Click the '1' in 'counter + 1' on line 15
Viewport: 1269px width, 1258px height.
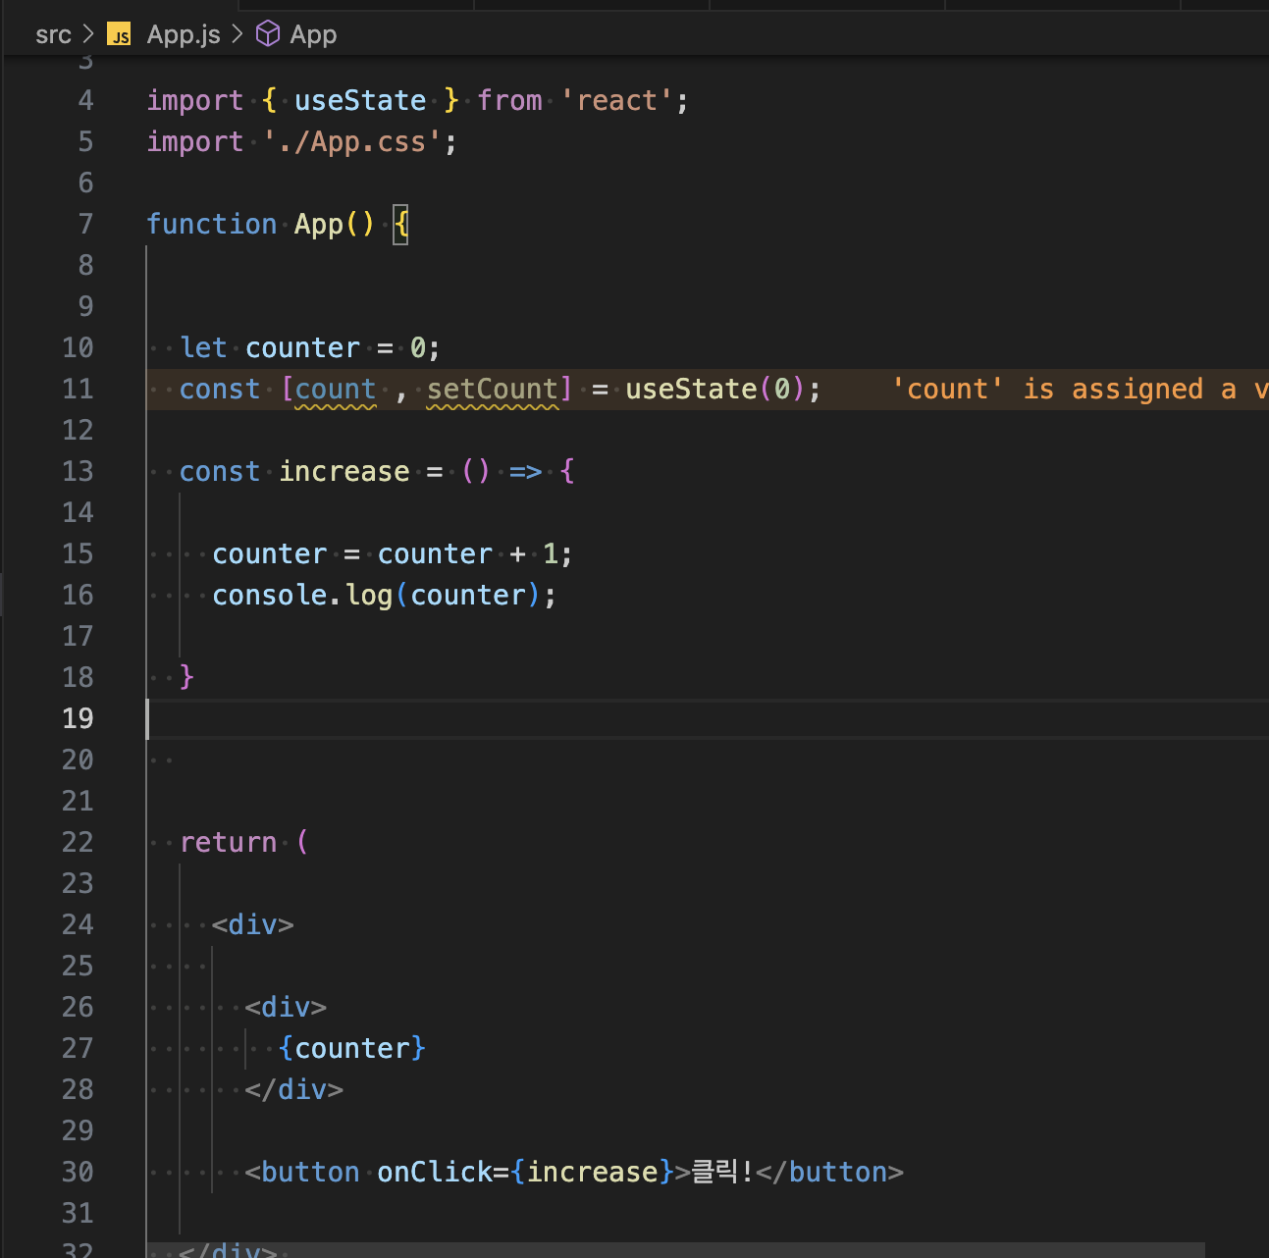pos(551,553)
